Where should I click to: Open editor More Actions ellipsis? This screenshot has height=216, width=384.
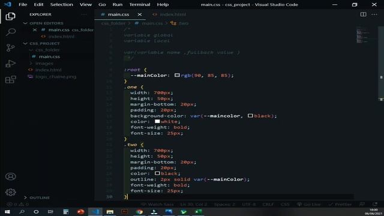374,14
